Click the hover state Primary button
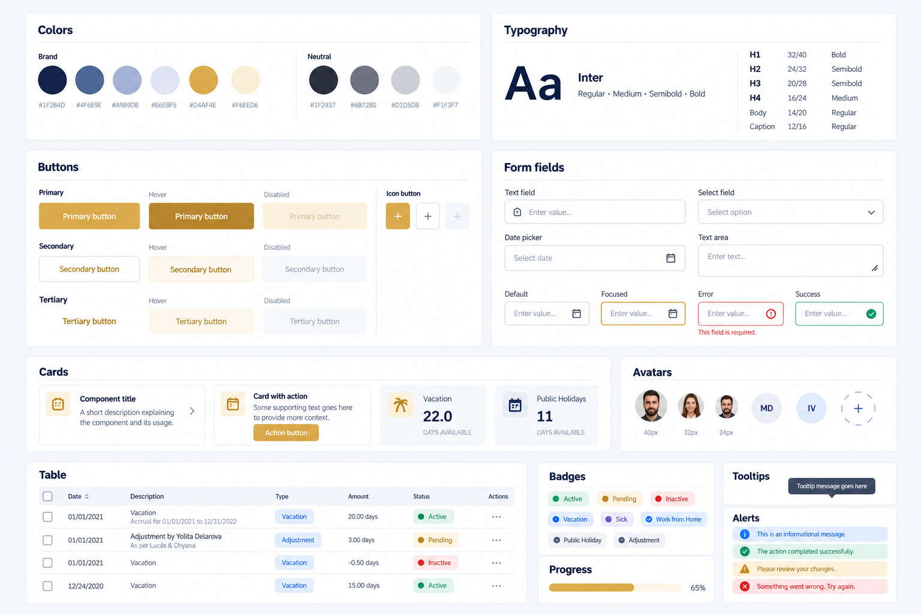 (x=201, y=216)
